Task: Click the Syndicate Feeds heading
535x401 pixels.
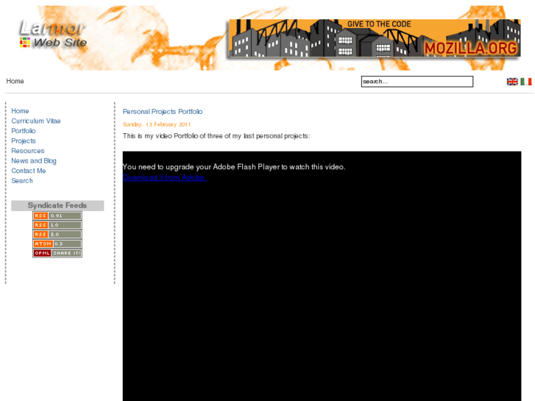Action: [x=57, y=205]
